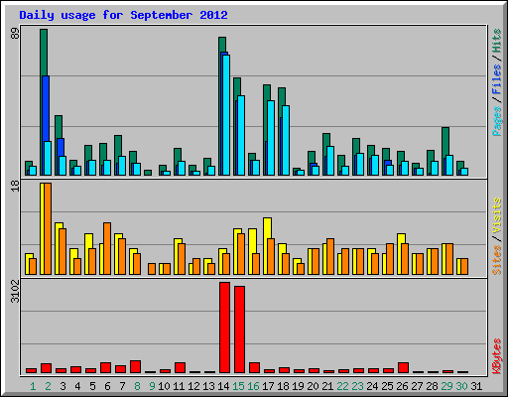Click the "Hits" legend label

point(497,41)
